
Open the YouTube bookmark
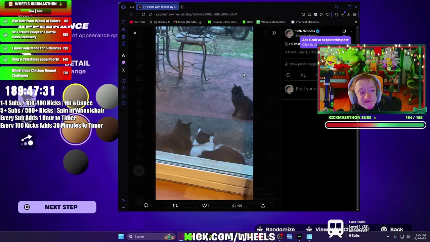(137, 22)
